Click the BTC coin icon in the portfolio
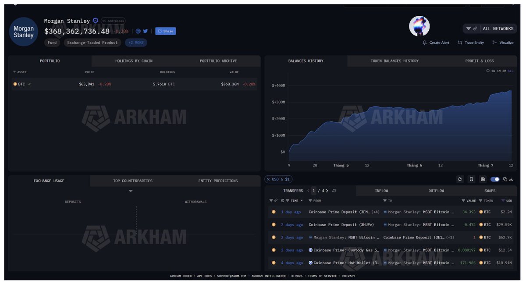Image resolution: width=526 pixels, height=284 pixels. pos(15,84)
